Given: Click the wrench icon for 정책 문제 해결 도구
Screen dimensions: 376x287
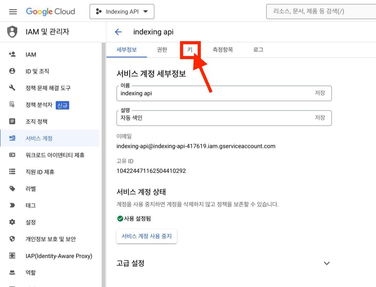Looking at the screenshot, I should coord(12,88).
